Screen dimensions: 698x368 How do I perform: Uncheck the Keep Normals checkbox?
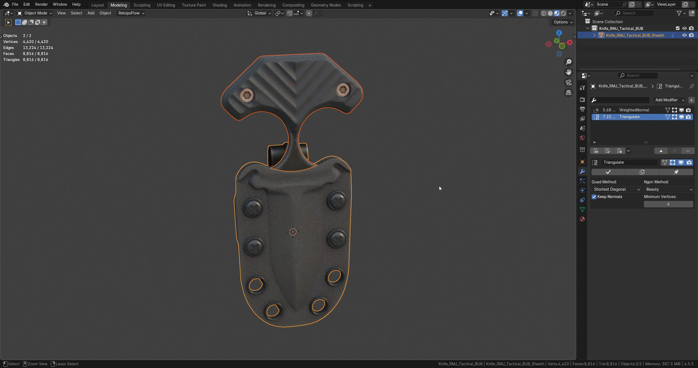[x=594, y=197]
